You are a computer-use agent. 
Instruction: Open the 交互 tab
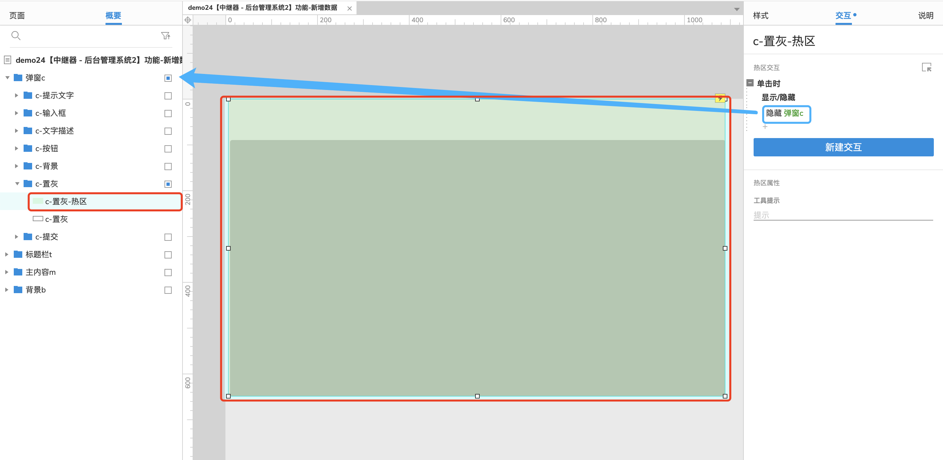tap(843, 15)
